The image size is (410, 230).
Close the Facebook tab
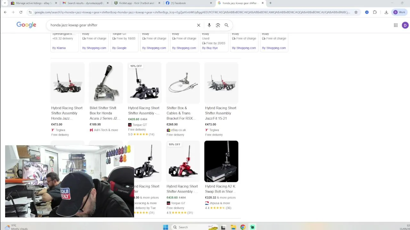point(211,3)
